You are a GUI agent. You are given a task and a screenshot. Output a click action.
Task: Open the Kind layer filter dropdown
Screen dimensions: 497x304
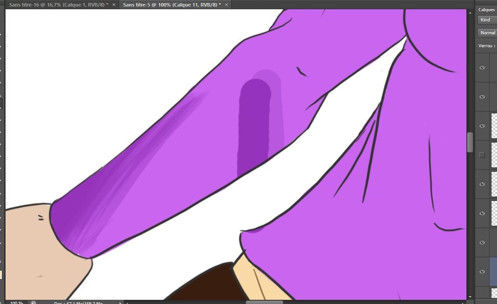coord(486,20)
